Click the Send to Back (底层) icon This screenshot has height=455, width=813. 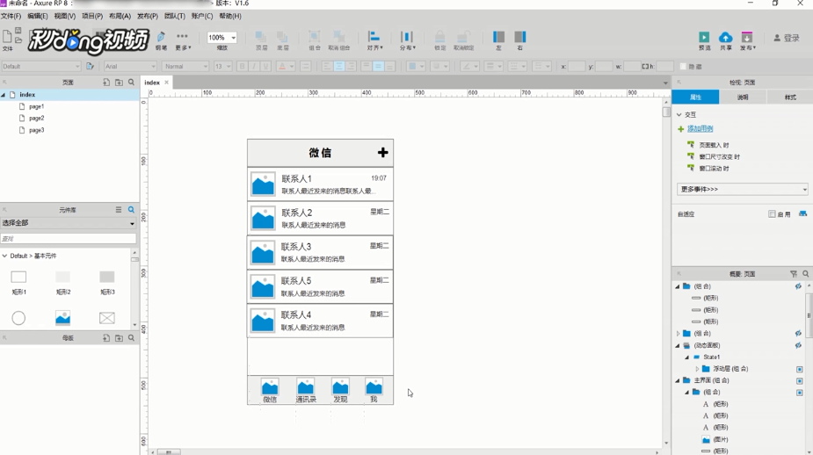(x=283, y=40)
